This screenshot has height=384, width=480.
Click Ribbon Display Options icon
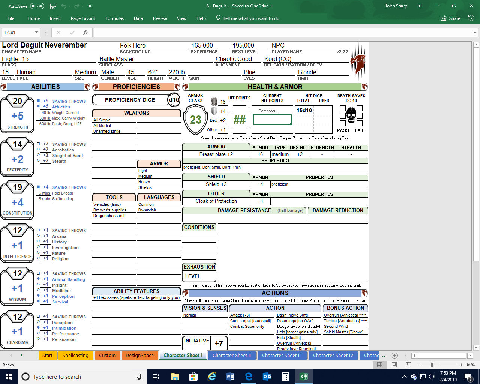[420, 6]
